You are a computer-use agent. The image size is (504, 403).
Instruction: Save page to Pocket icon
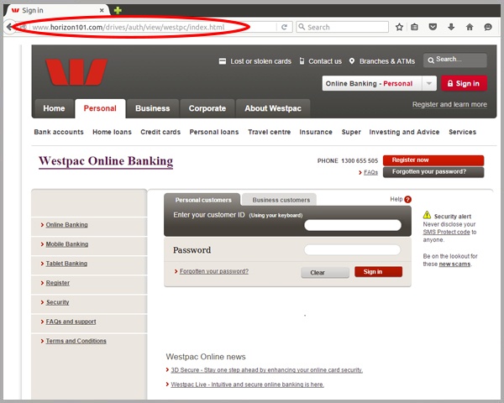click(433, 27)
